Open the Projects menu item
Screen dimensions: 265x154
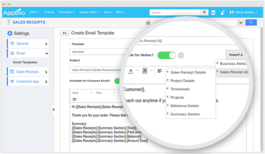(x=49, y=12)
